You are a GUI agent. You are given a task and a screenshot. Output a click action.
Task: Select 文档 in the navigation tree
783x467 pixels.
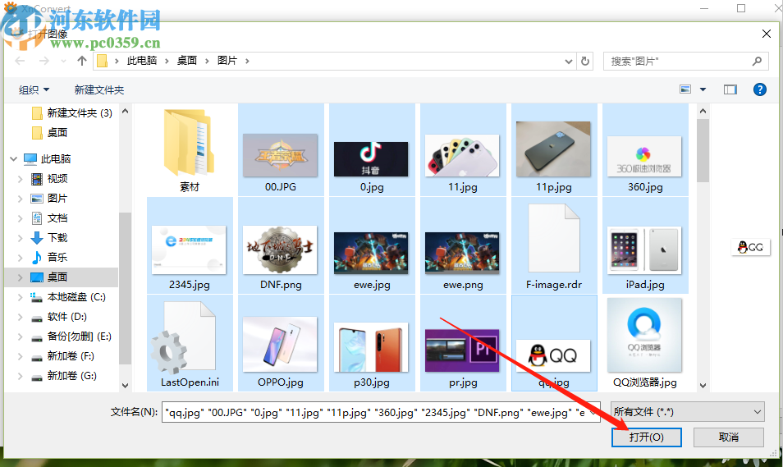tap(49, 217)
